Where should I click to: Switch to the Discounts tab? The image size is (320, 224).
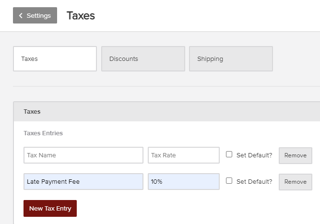click(143, 59)
